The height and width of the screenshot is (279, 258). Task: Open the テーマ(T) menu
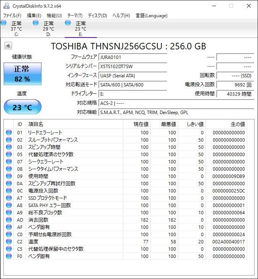[x=75, y=16]
